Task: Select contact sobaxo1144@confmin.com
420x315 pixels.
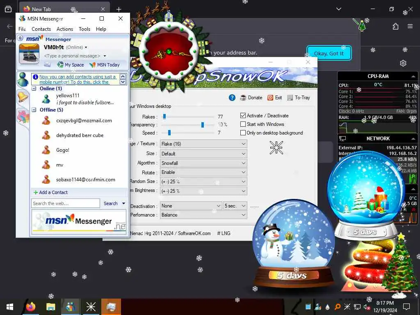Action: (79, 180)
